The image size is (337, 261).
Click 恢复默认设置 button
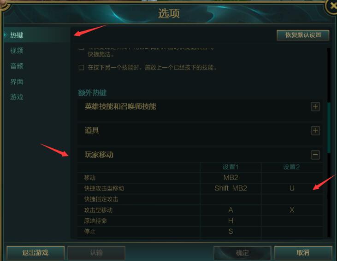click(303, 35)
